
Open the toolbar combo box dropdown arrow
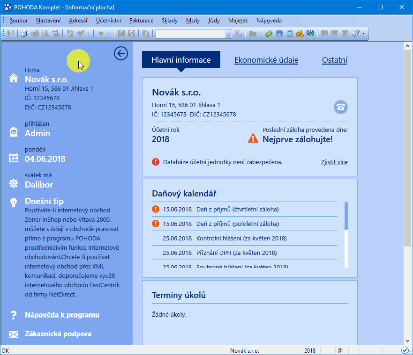(228, 34)
